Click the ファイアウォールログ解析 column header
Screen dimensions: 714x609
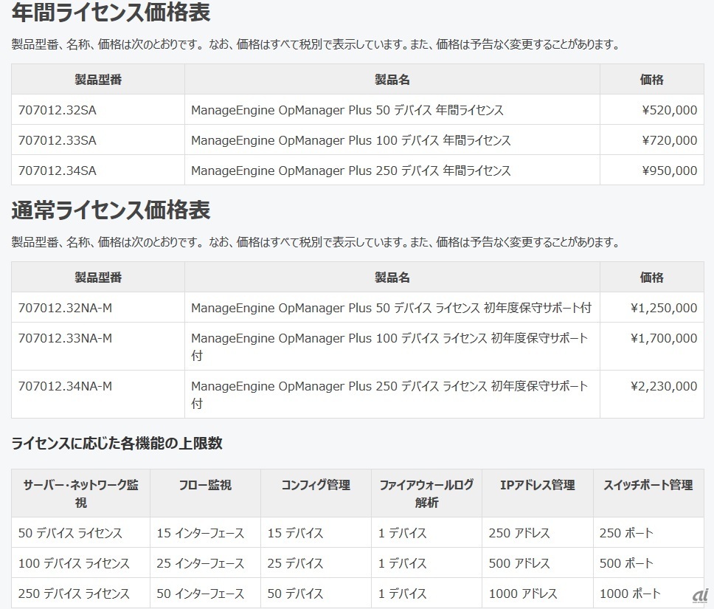[x=426, y=494]
